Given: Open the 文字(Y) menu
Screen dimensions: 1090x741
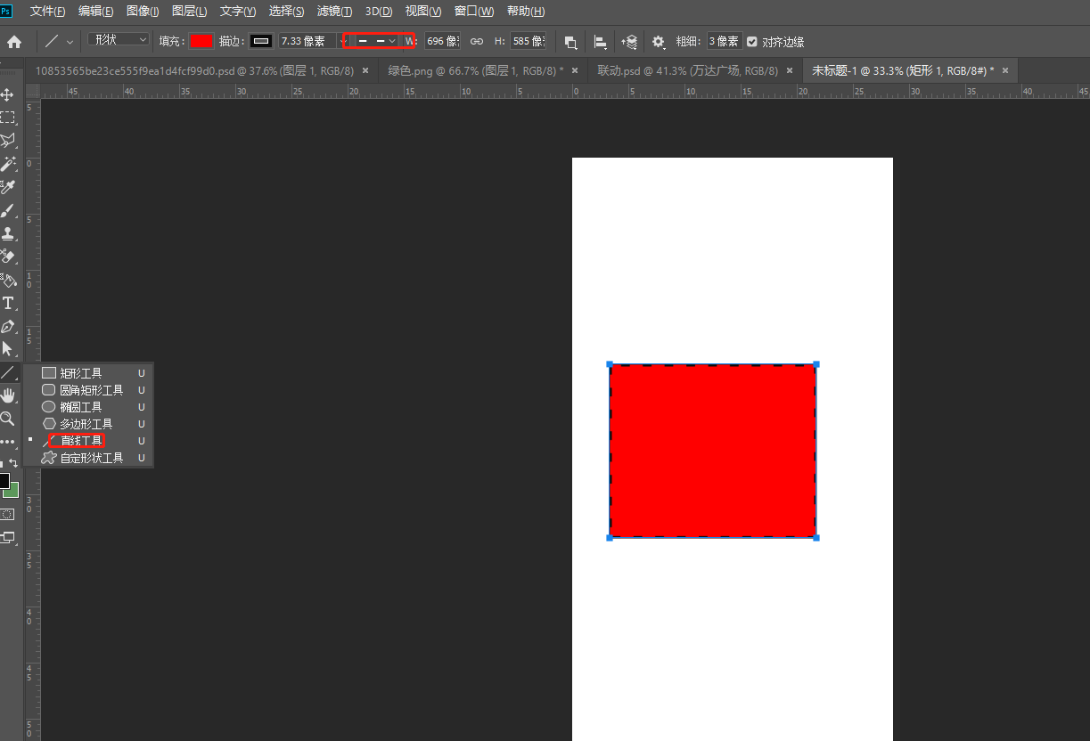Looking at the screenshot, I should coord(238,12).
